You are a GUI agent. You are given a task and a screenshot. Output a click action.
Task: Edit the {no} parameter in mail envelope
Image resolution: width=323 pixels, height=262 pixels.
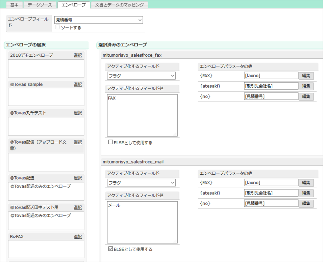[x=306, y=204]
